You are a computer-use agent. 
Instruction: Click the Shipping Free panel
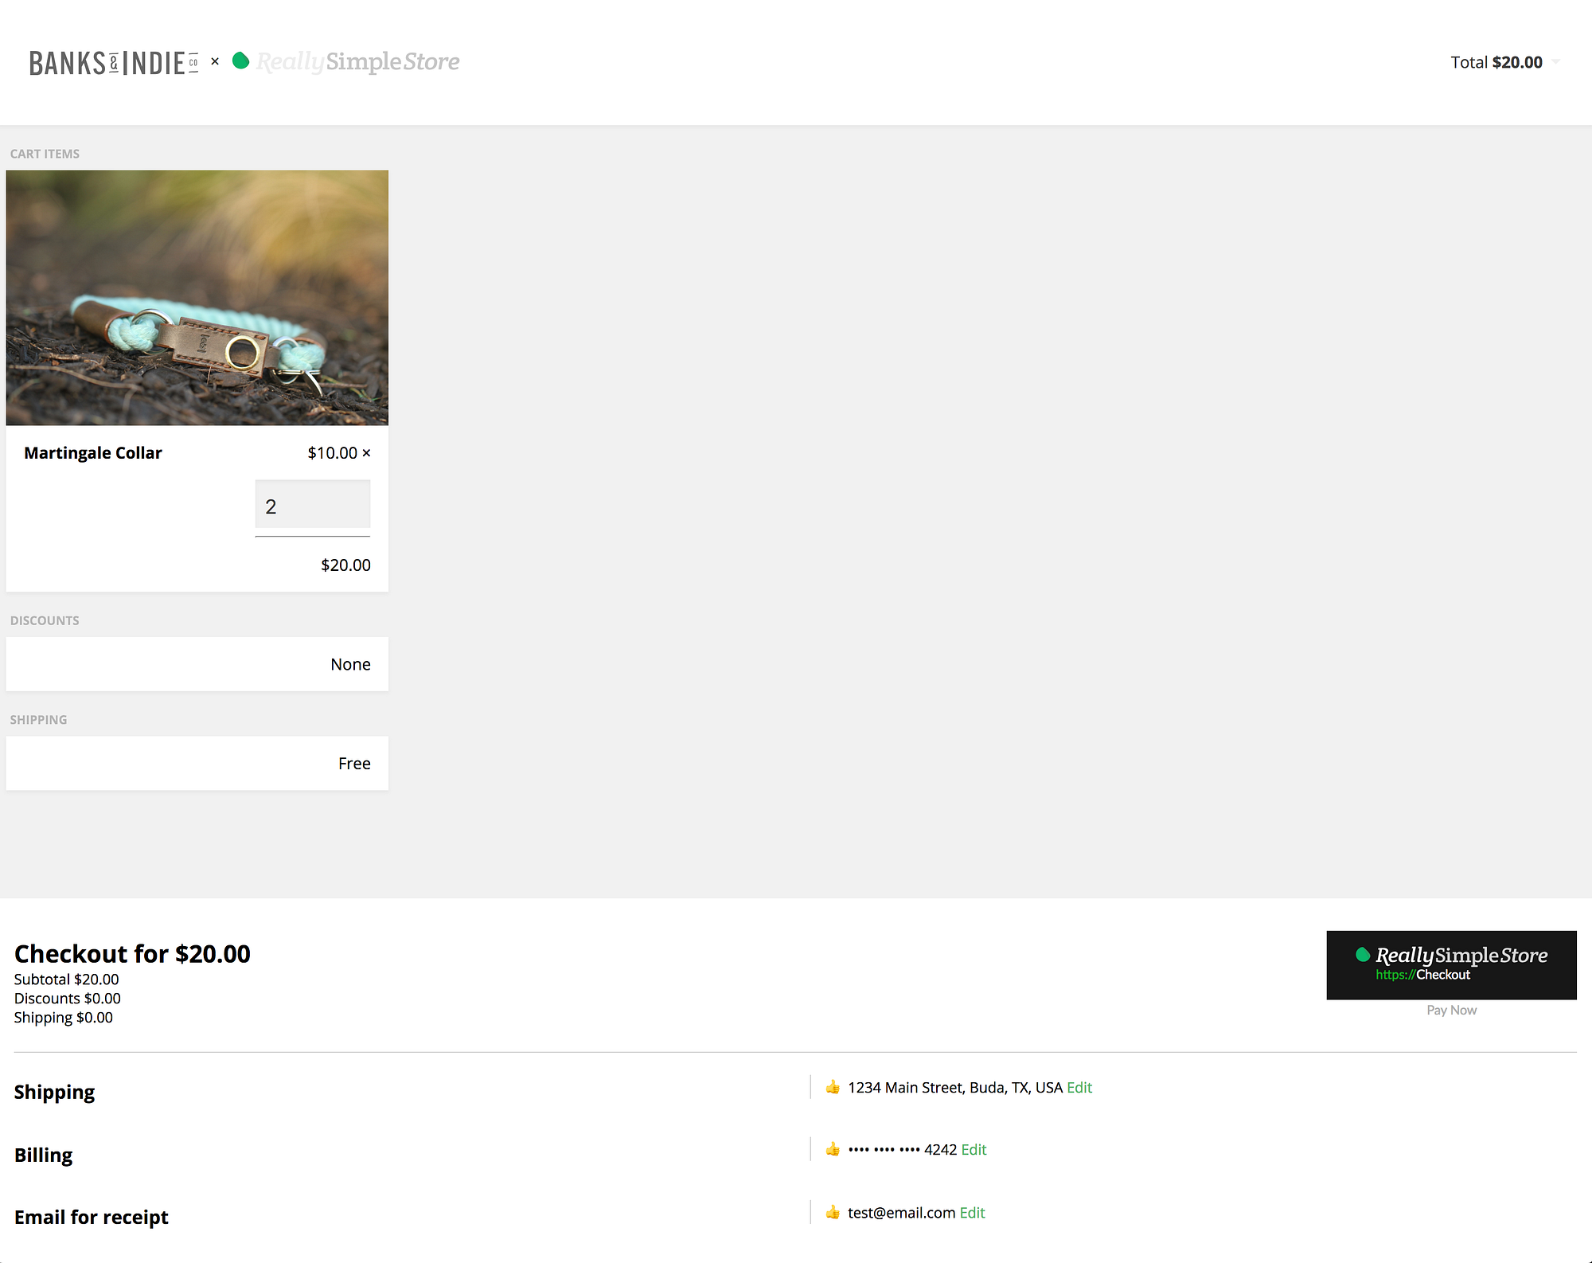(x=197, y=763)
